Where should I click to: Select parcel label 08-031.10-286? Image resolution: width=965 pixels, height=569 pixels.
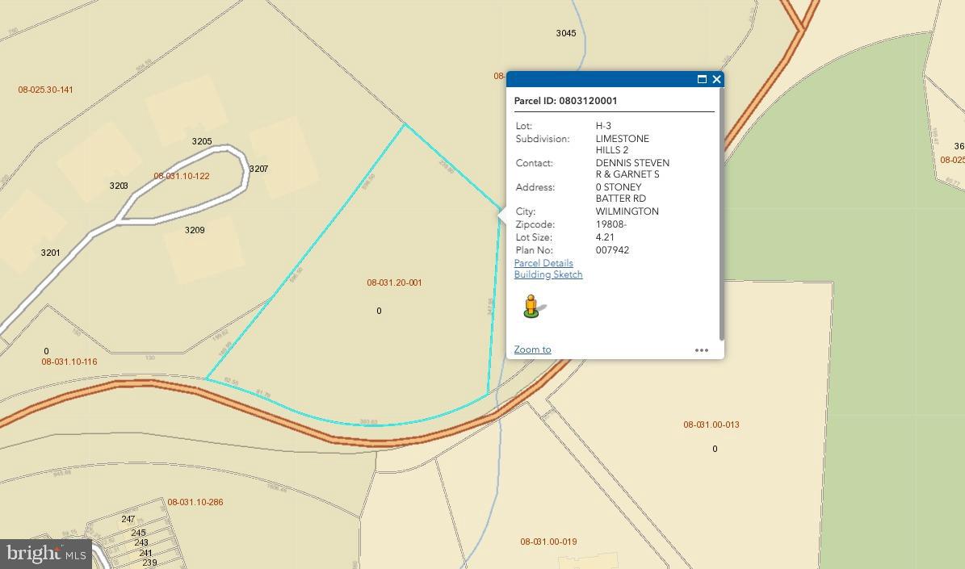coord(195,502)
